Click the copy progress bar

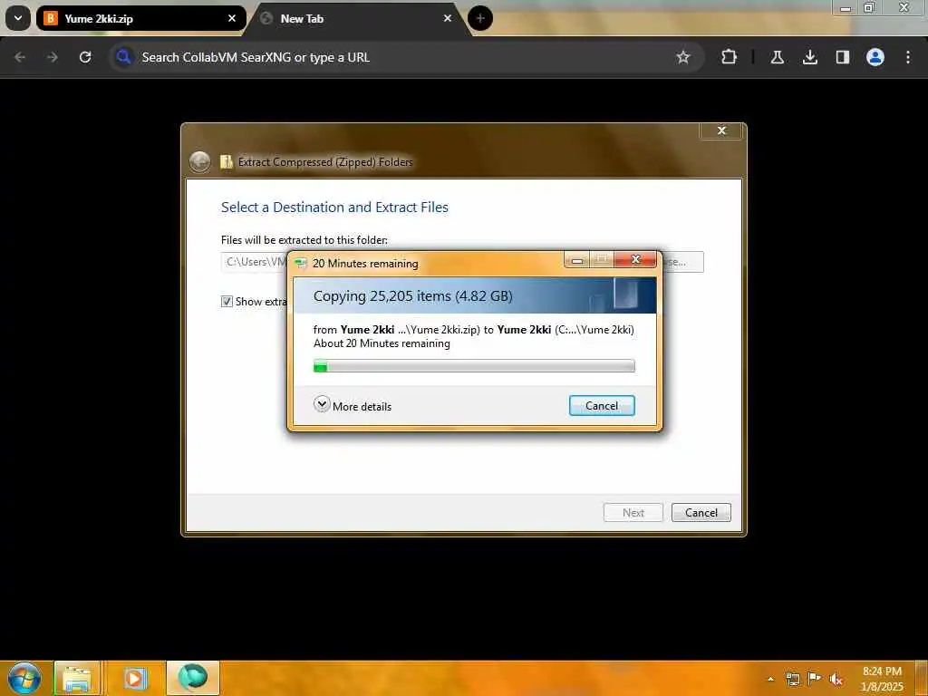click(x=473, y=366)
